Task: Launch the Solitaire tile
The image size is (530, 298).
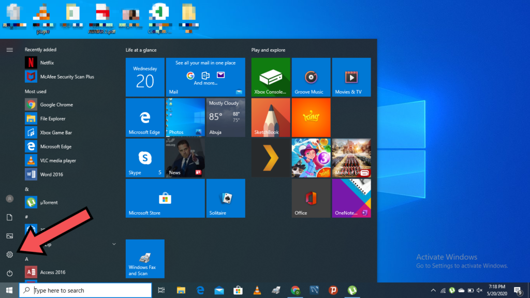Action: pyautogui.click(x=226, y=198)
